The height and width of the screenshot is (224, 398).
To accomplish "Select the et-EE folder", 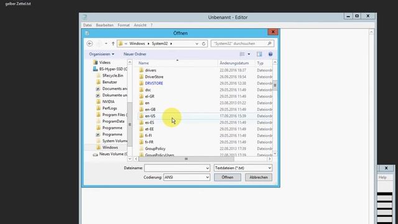I will click(149, 129).
